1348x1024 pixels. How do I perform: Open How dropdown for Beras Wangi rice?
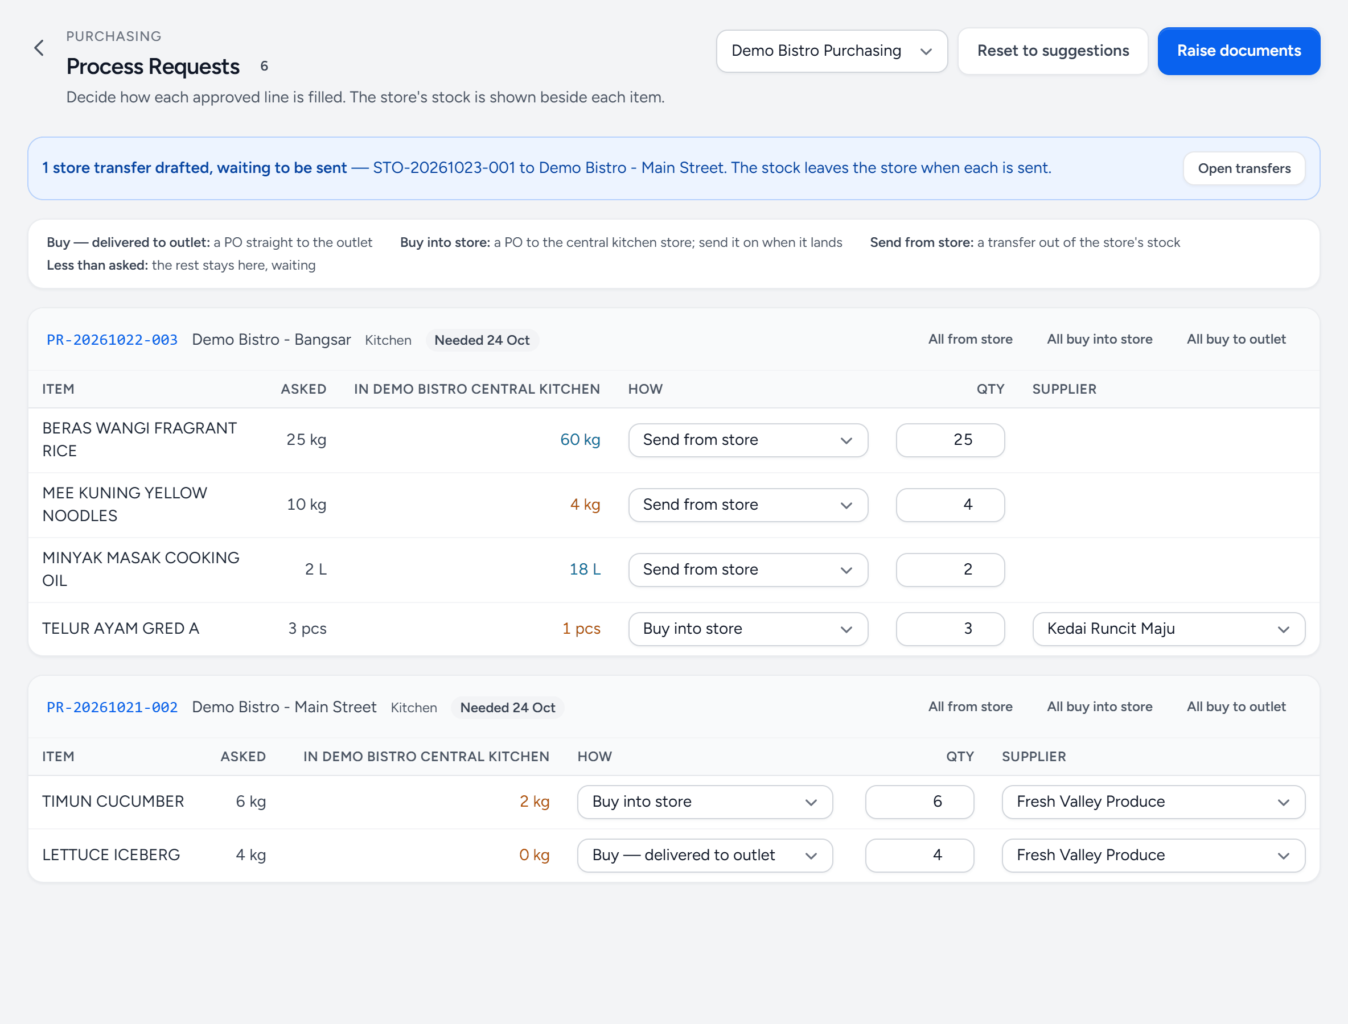coord(748,440)
